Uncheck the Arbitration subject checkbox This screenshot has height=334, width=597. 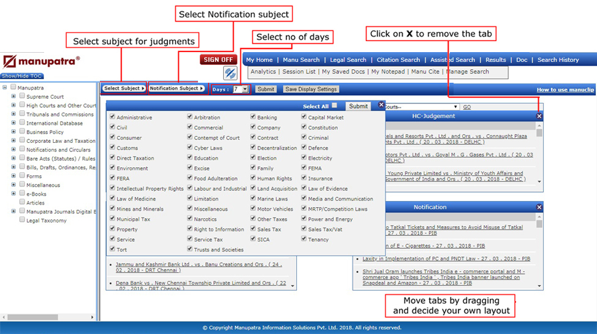[190, 117]
